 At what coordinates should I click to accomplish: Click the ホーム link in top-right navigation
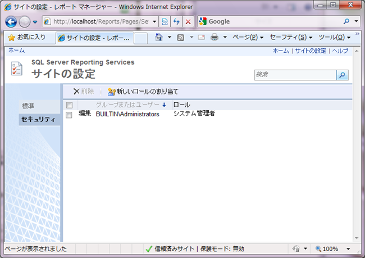[281, 51]
